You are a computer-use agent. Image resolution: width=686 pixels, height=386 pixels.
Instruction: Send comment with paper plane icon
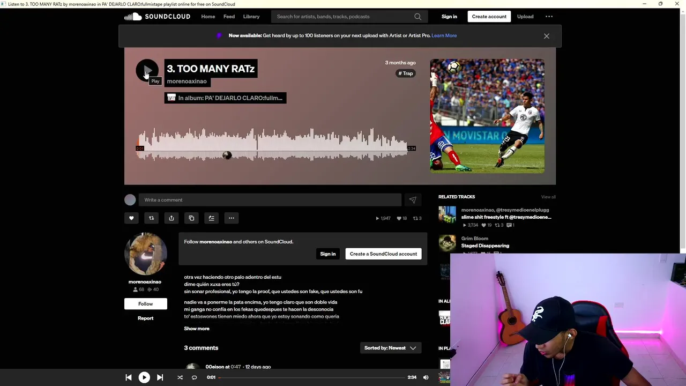[x=413, y=200]
